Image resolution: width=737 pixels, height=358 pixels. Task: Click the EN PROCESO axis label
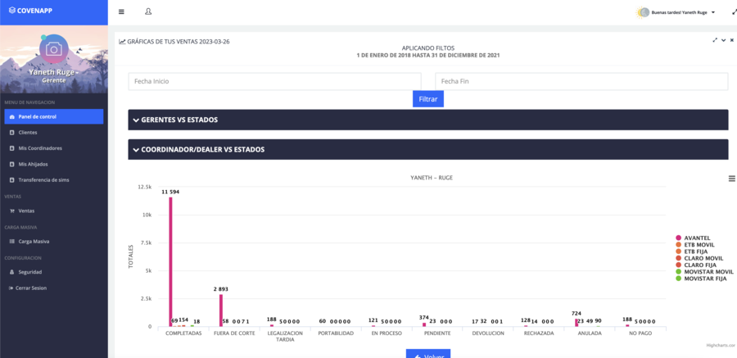click(387, 333)
